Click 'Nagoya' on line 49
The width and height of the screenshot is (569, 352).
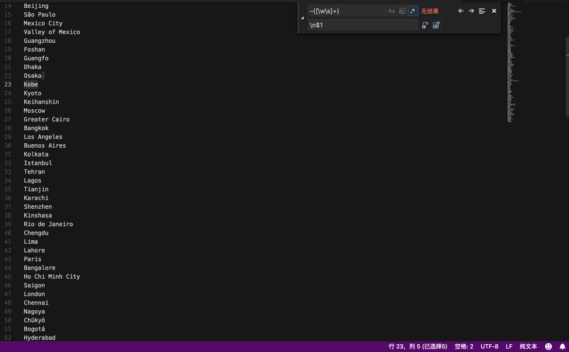34,311
